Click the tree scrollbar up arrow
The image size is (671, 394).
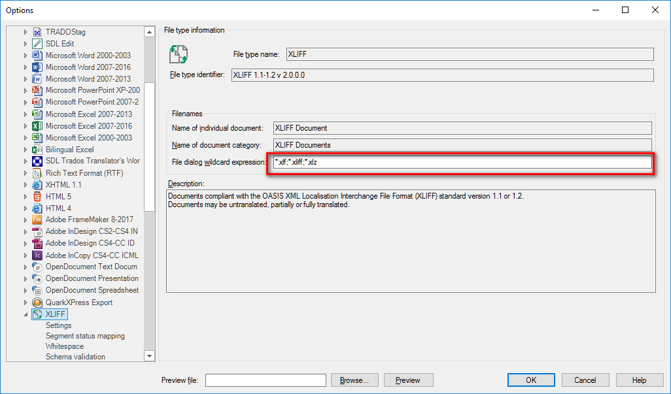[x=149, y=31]
